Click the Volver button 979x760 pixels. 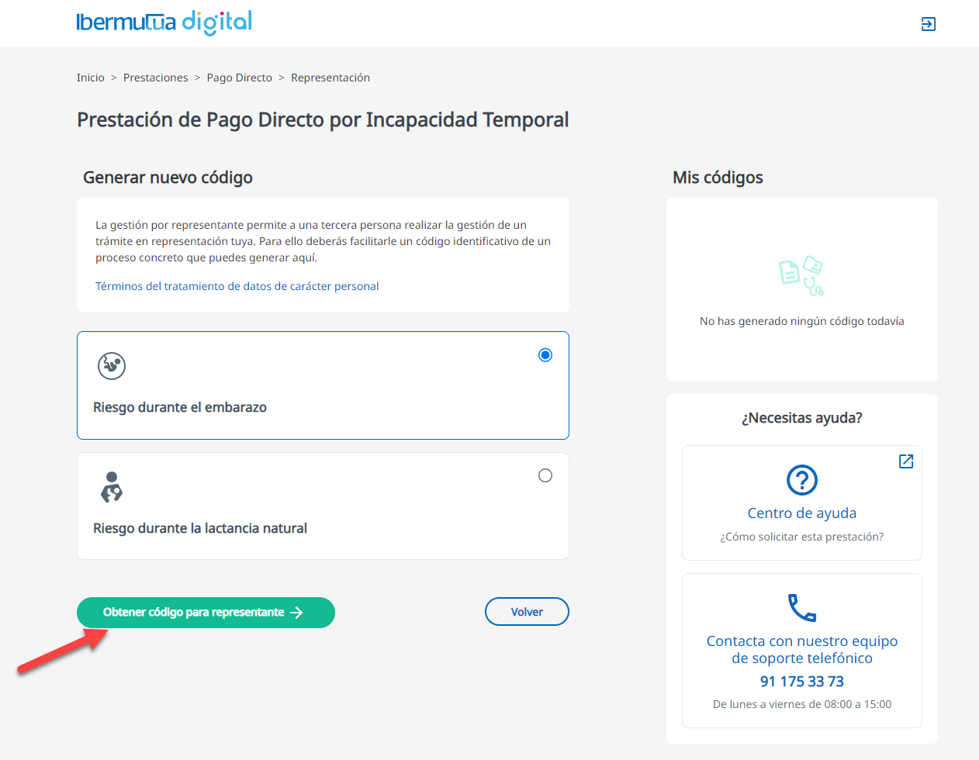point(527,612)
